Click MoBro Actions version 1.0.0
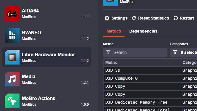 [x=85, y=104]
